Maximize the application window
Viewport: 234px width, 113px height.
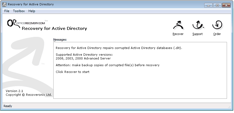tap(217, 5)
